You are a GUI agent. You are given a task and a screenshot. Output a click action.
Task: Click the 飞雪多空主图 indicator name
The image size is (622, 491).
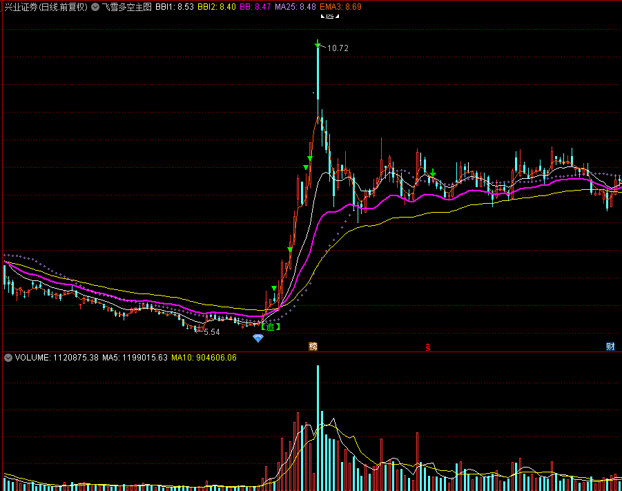[126, 7]
